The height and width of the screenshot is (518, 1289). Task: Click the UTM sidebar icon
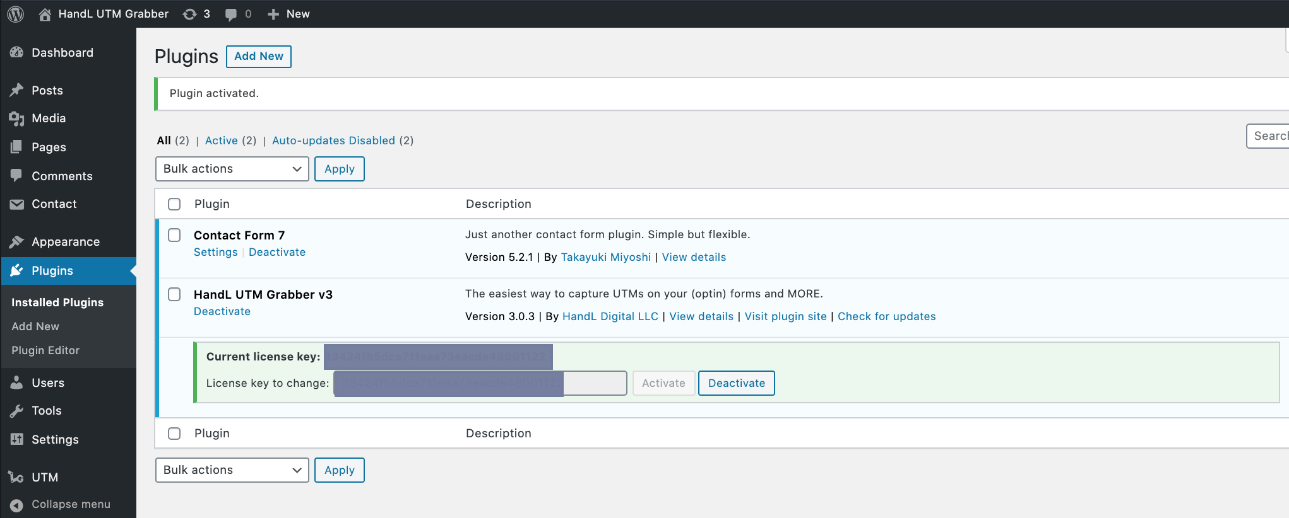coord(17,477)
